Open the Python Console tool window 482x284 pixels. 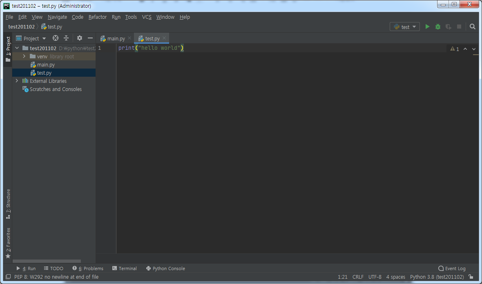[x=165, y=268]
